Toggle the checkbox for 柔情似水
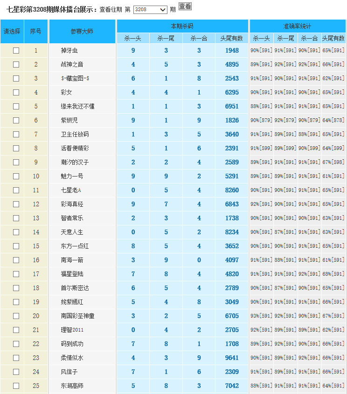 [x=16, y=358]
